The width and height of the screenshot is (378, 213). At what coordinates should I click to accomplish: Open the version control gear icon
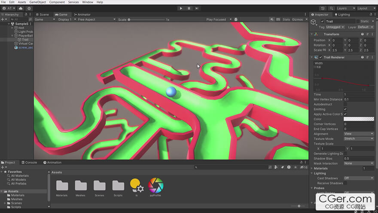click(x=29, y=8)
